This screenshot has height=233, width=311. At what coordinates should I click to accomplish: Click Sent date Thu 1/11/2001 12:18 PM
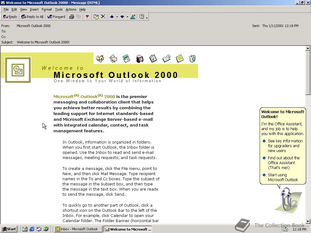click(280, 26)
